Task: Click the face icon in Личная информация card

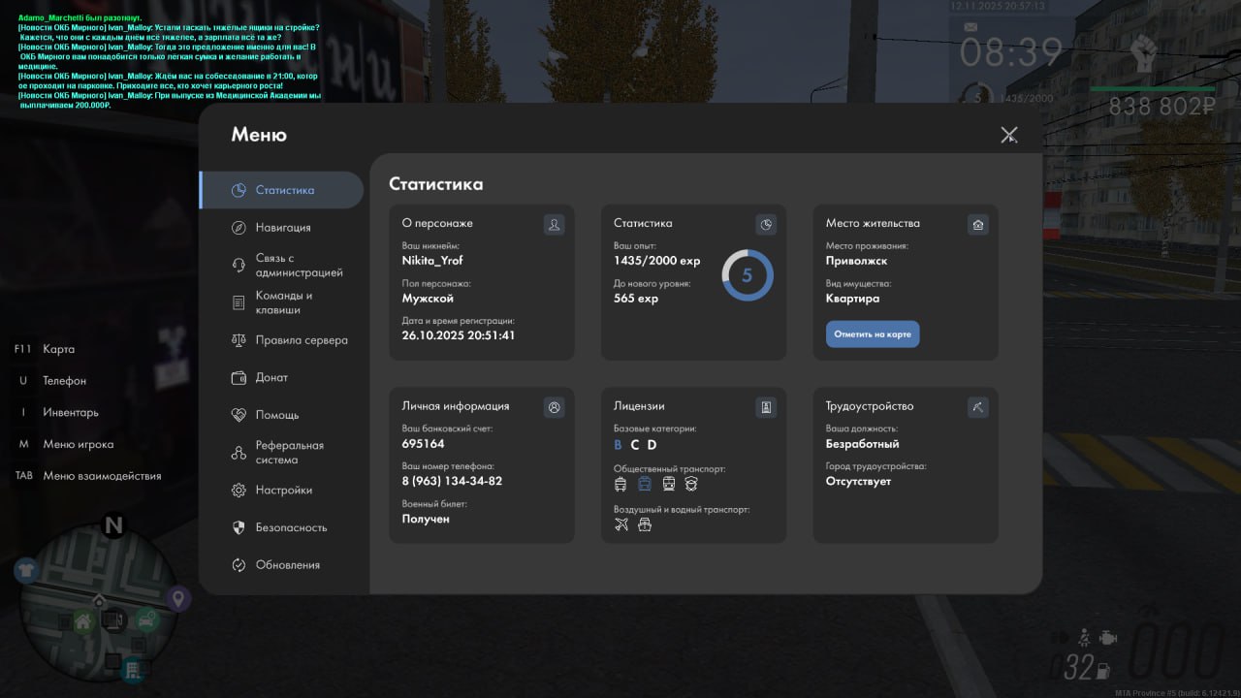Action: (x=554, y=408)
